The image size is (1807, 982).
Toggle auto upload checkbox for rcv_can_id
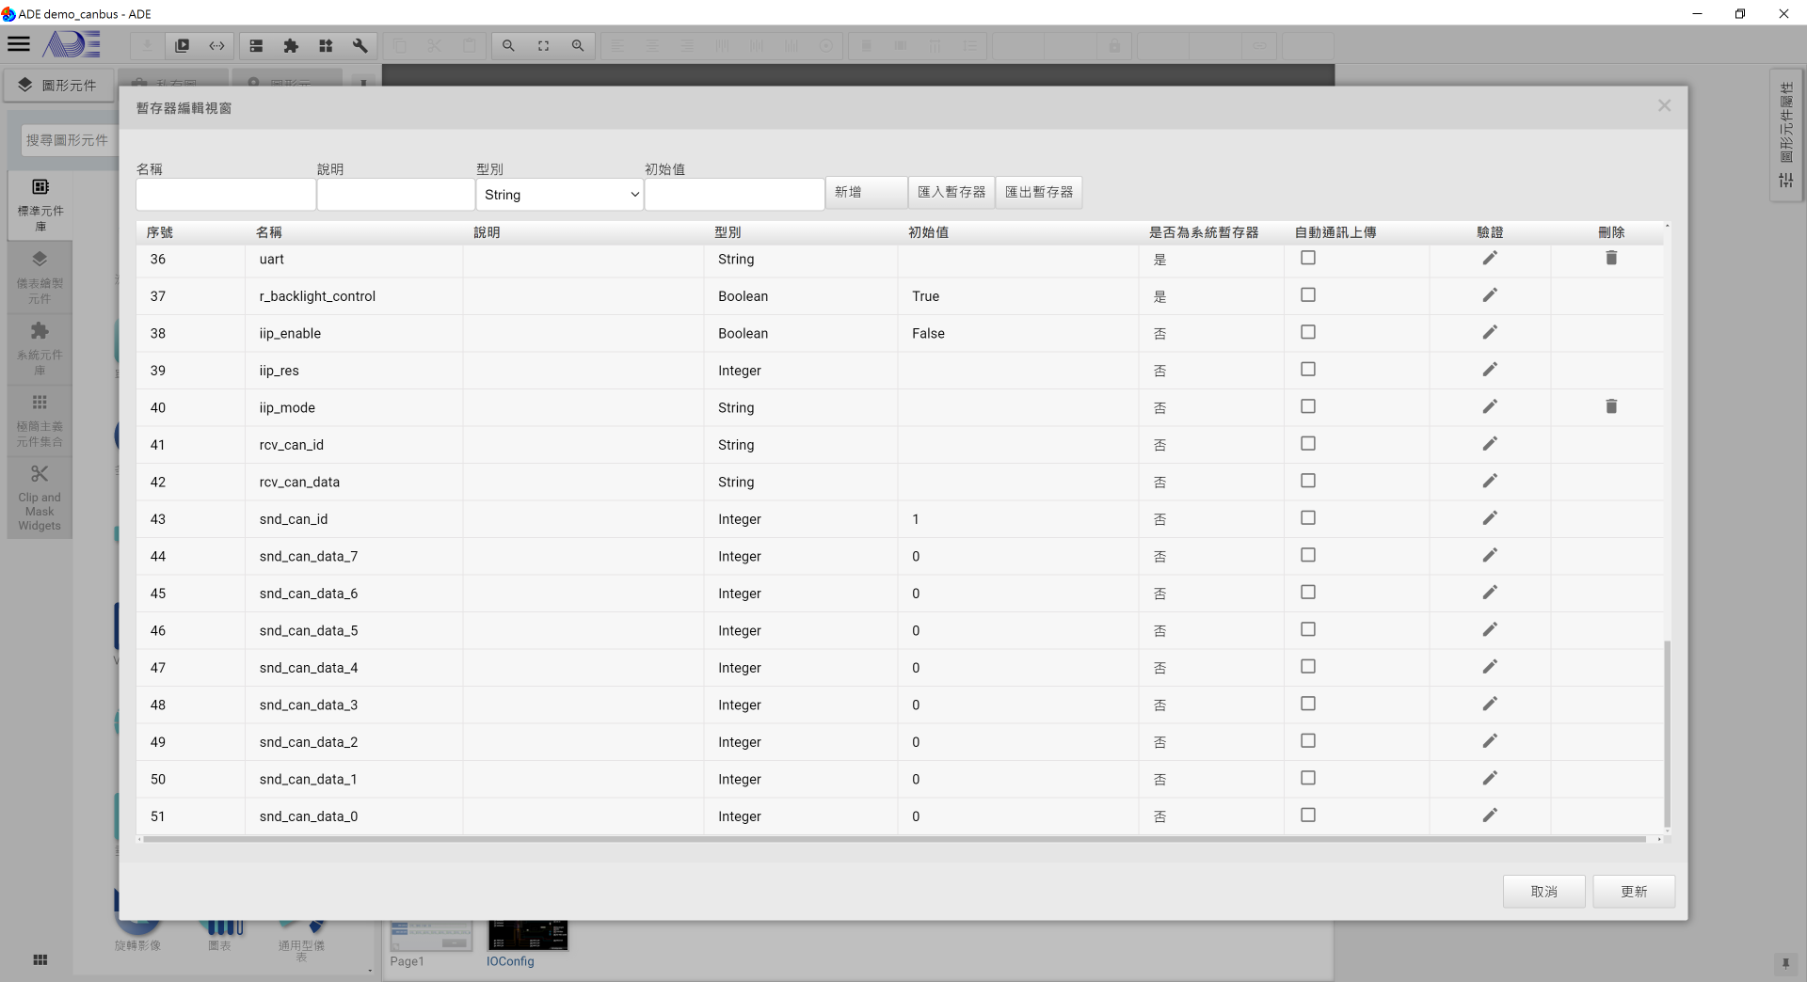pyautogui.click(x=1307, y=444)
